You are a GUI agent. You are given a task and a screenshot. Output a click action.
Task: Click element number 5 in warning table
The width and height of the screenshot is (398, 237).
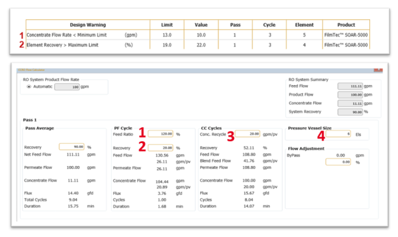coord(304,35)
